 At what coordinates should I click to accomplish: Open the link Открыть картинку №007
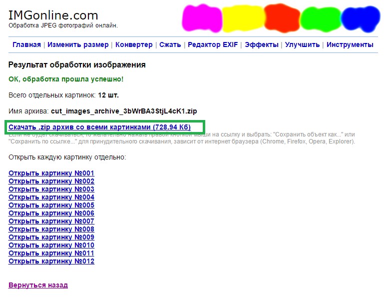coord(51,221)
